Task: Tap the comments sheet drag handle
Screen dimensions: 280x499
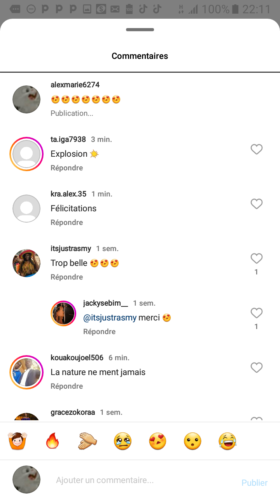Action: pyautogui.click(x=140, y=30)
